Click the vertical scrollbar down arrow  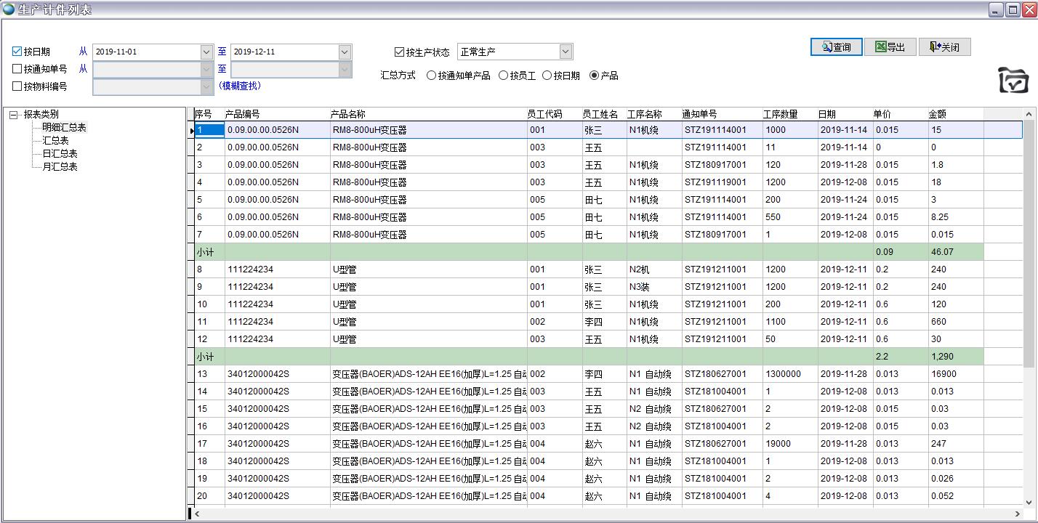1029,501
